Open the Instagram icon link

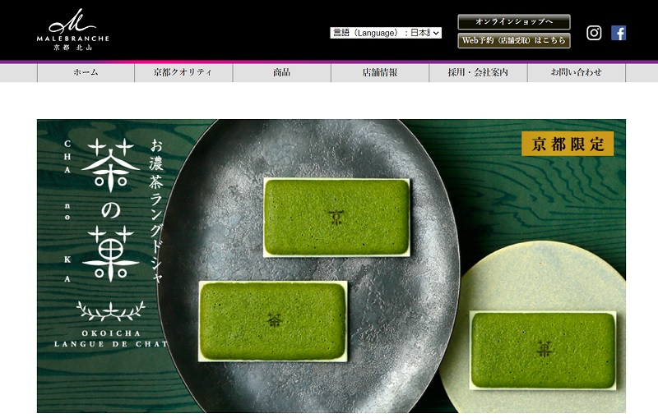tap(594, 33)
